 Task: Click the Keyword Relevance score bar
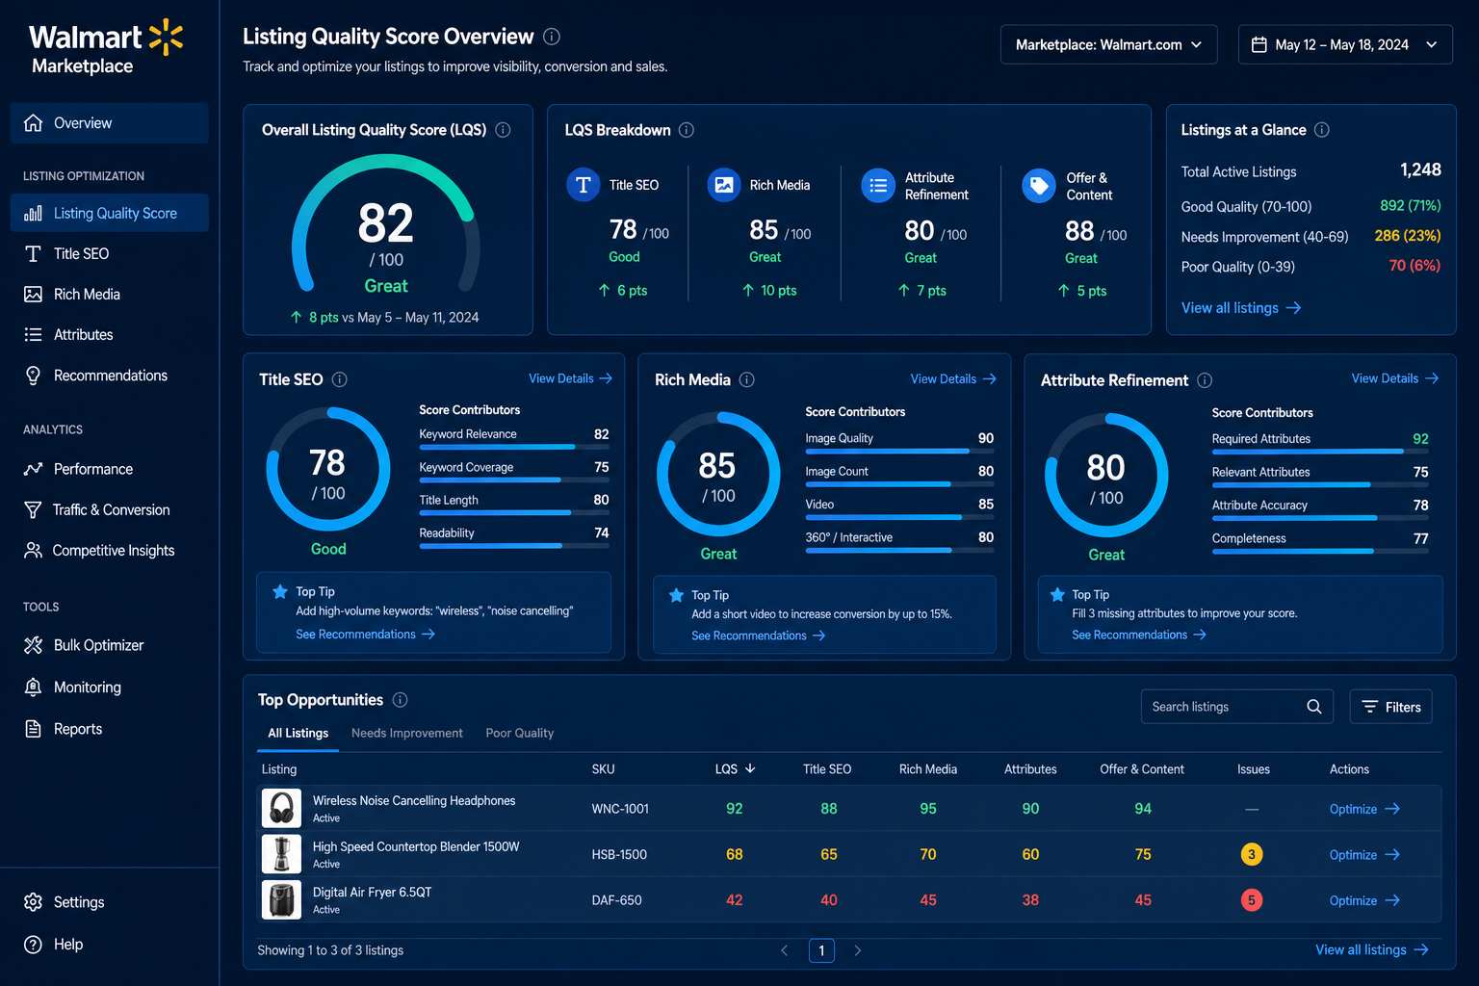click(513, 447)
